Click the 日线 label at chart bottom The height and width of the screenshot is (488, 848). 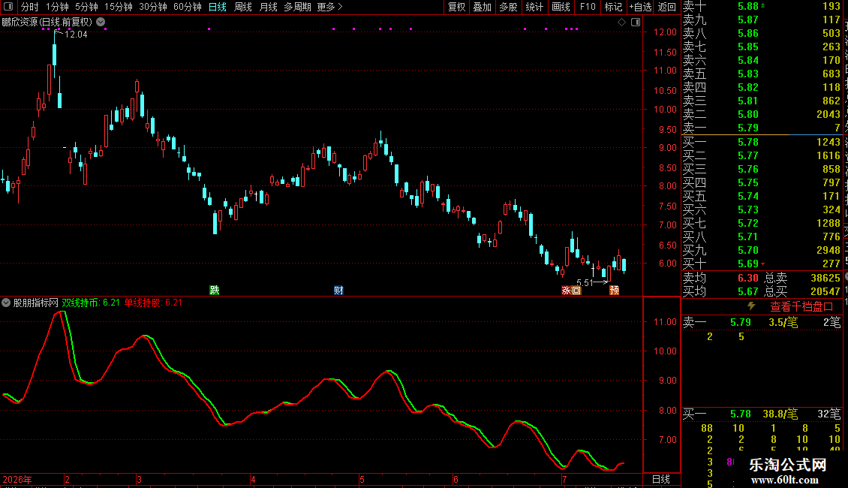tap(661, 479)
